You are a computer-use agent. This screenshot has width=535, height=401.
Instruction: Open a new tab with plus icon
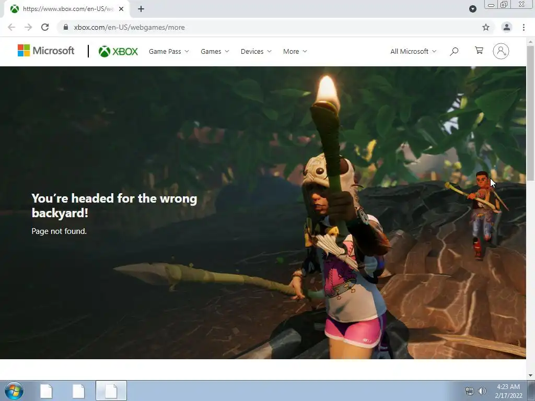[141, 9]
